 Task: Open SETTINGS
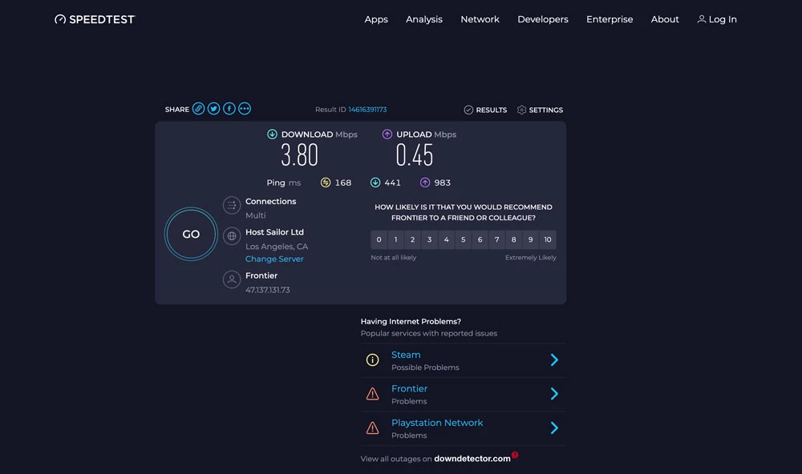point(540,110)
